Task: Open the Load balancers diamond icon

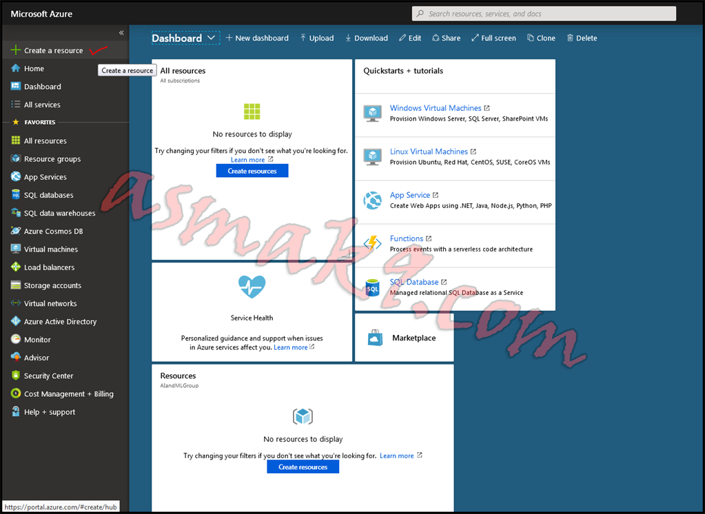Action: (16, 267)
